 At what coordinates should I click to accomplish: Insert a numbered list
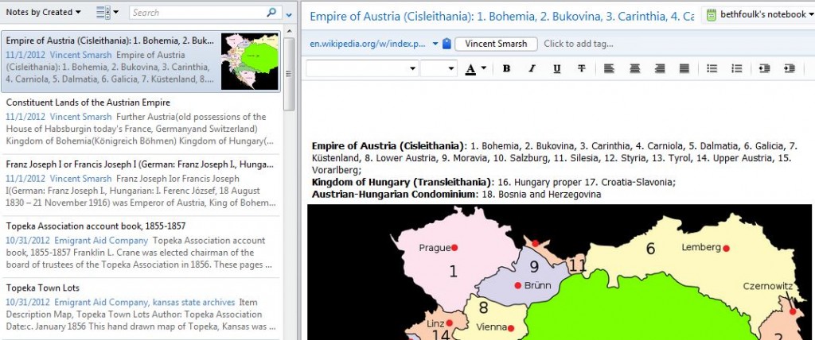point(737,68)
